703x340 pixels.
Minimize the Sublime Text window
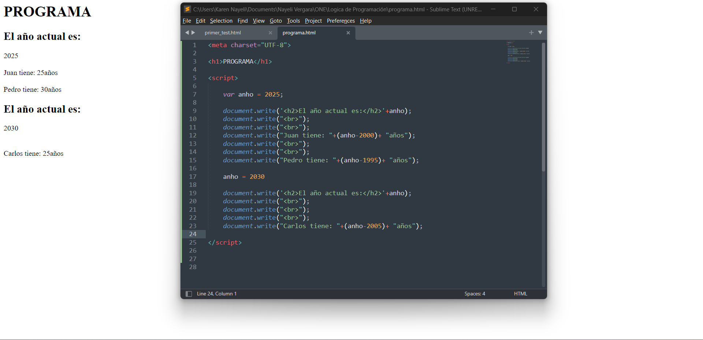point(493,9)
